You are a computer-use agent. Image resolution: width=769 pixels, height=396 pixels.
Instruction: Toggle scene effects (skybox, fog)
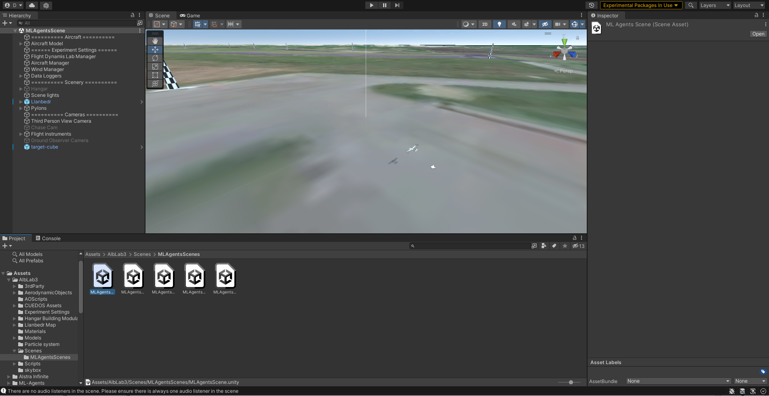527,24
